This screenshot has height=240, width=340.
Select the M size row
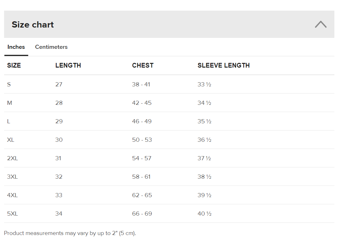[x=169, y=103]
